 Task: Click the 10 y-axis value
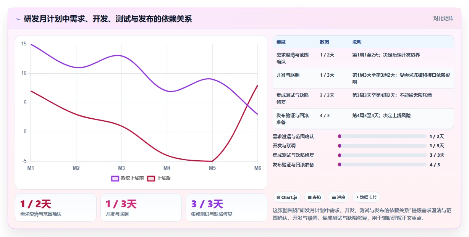click(x=24, y=73)
